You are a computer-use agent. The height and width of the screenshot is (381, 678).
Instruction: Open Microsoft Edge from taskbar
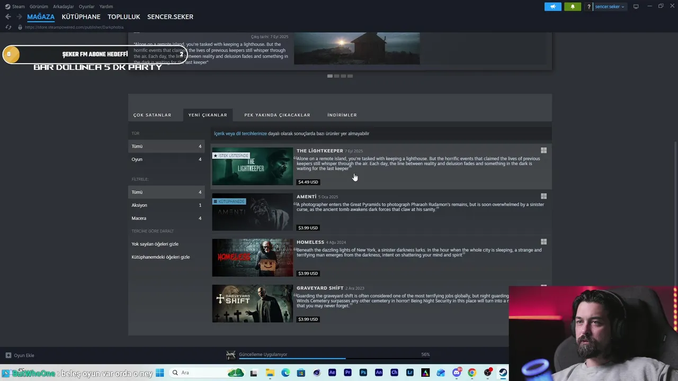(286, 373)
